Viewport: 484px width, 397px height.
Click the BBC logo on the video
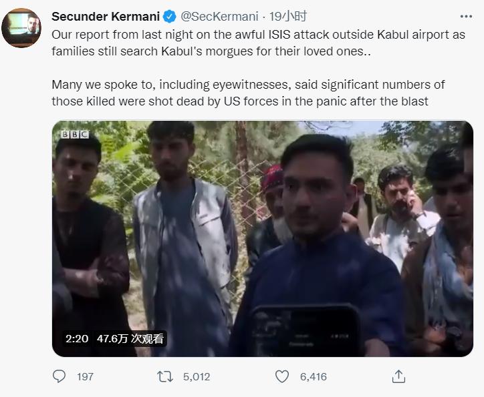[74, 134]
